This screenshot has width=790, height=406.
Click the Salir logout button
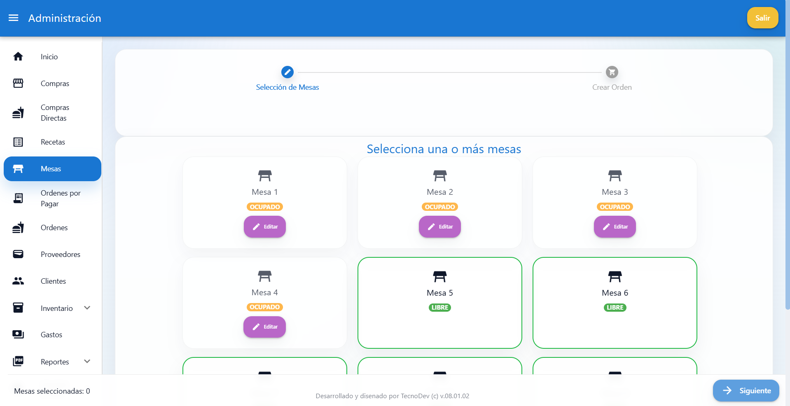tap(762, 18)
